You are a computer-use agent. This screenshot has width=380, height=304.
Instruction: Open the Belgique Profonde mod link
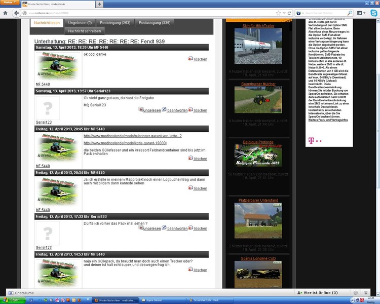pyautogui.click(x=258, y=142)
